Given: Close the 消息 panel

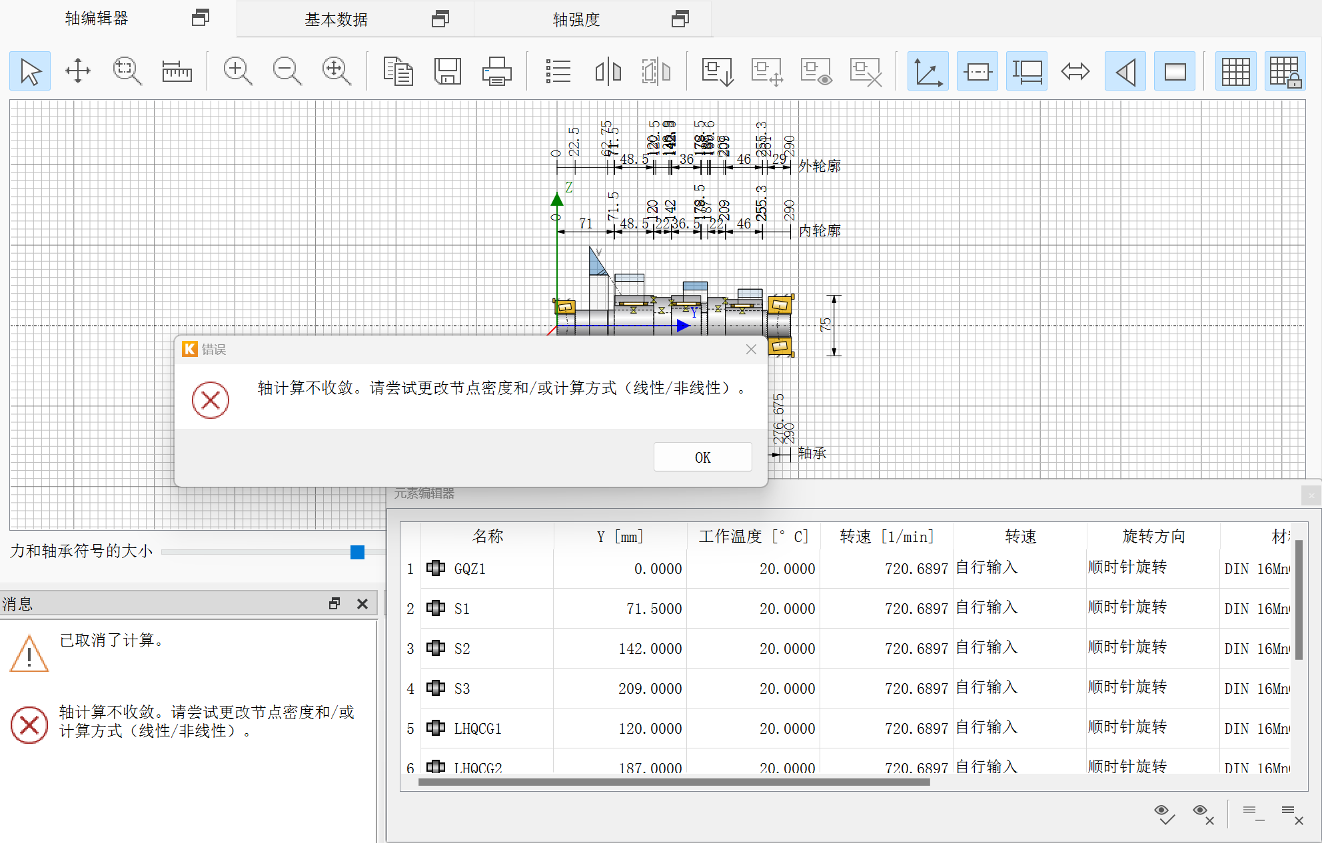Looking at the screenshot, I should coord(362,603).
